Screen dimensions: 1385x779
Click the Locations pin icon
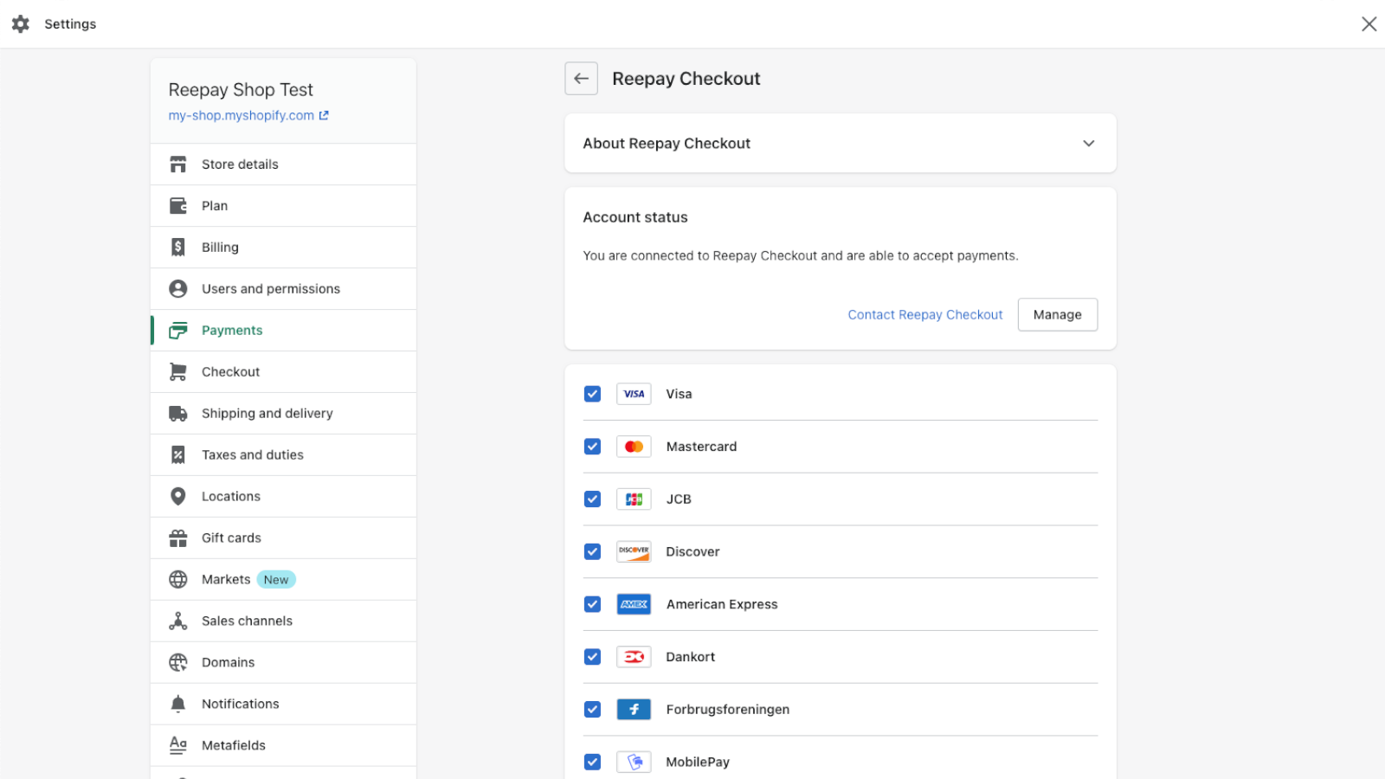pyautogui.click(x=178, y=497)
